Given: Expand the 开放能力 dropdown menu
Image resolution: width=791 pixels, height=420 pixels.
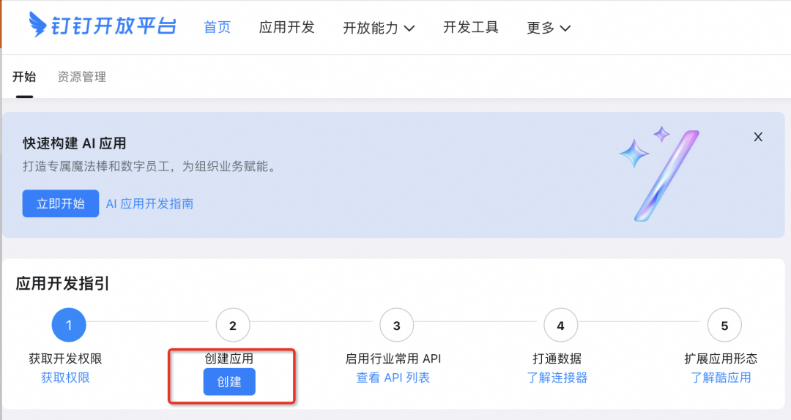Looking at the screenshot, I should point(379,28).
